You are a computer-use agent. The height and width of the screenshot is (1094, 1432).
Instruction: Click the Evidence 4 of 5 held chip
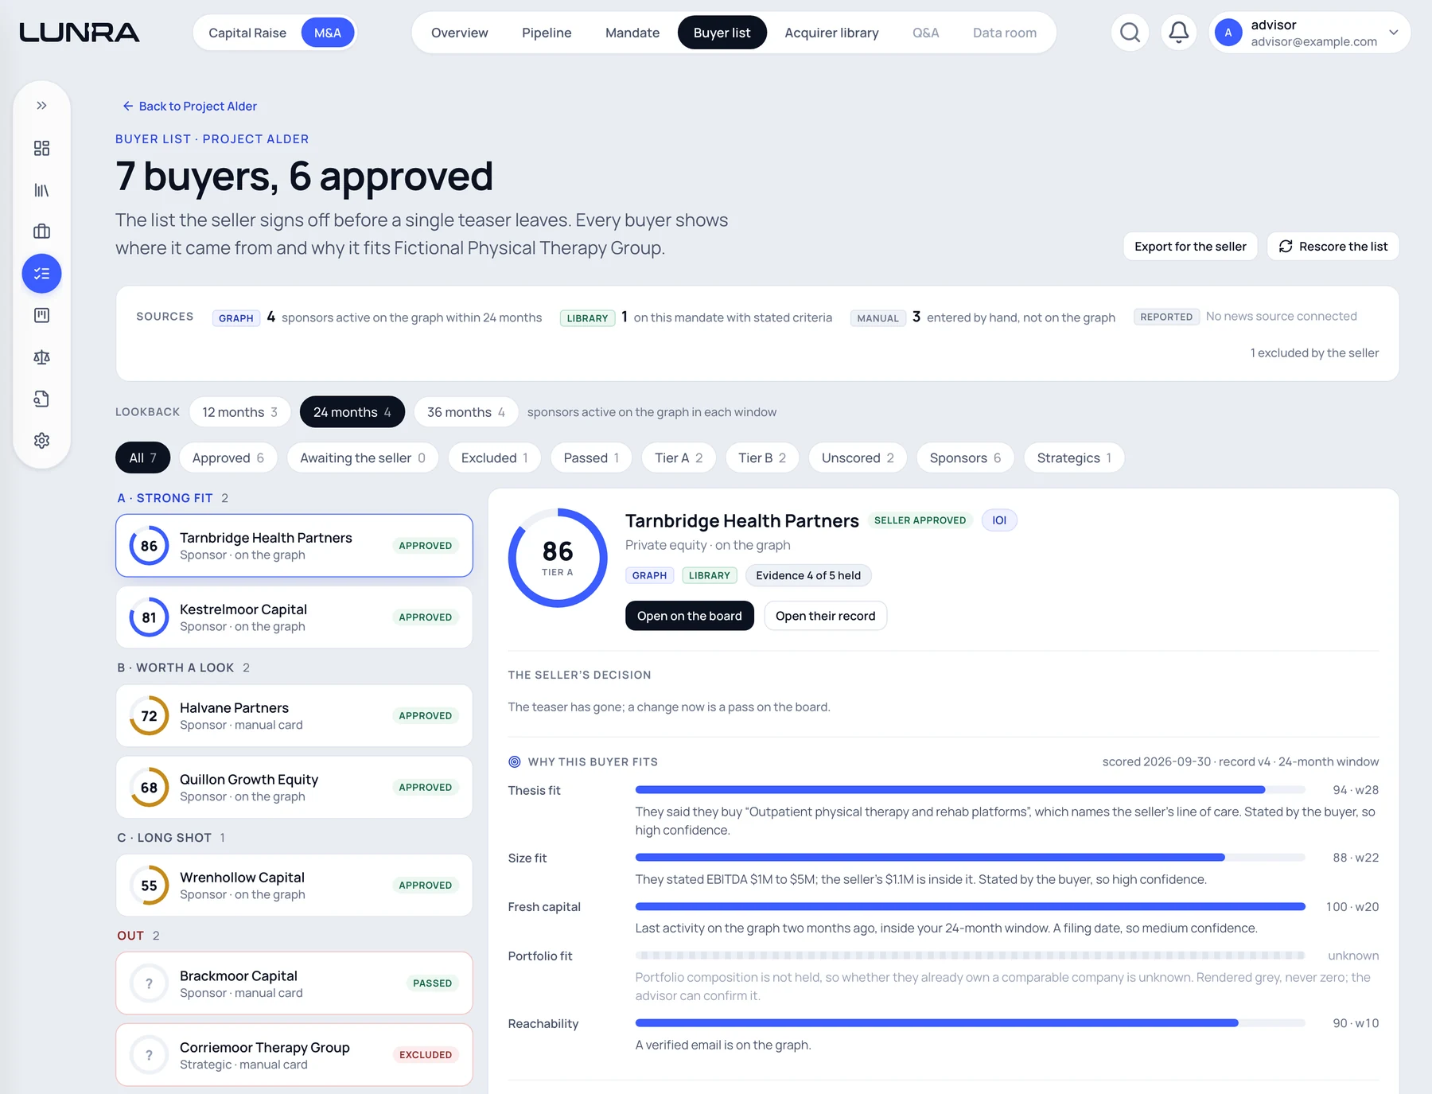[x=808, y=575]
